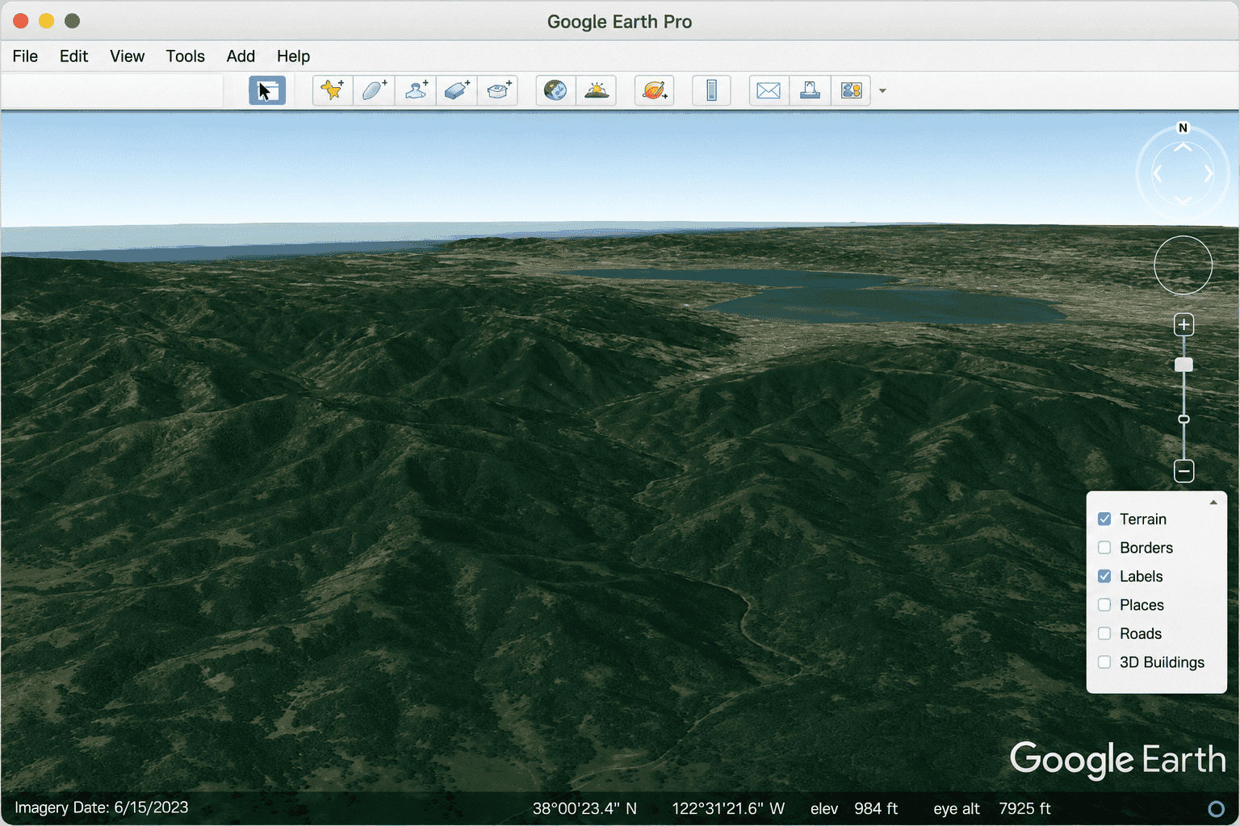Open the Edit menu
The height and width of the screenshot is (826, 1240).
(x=73, y=56)
